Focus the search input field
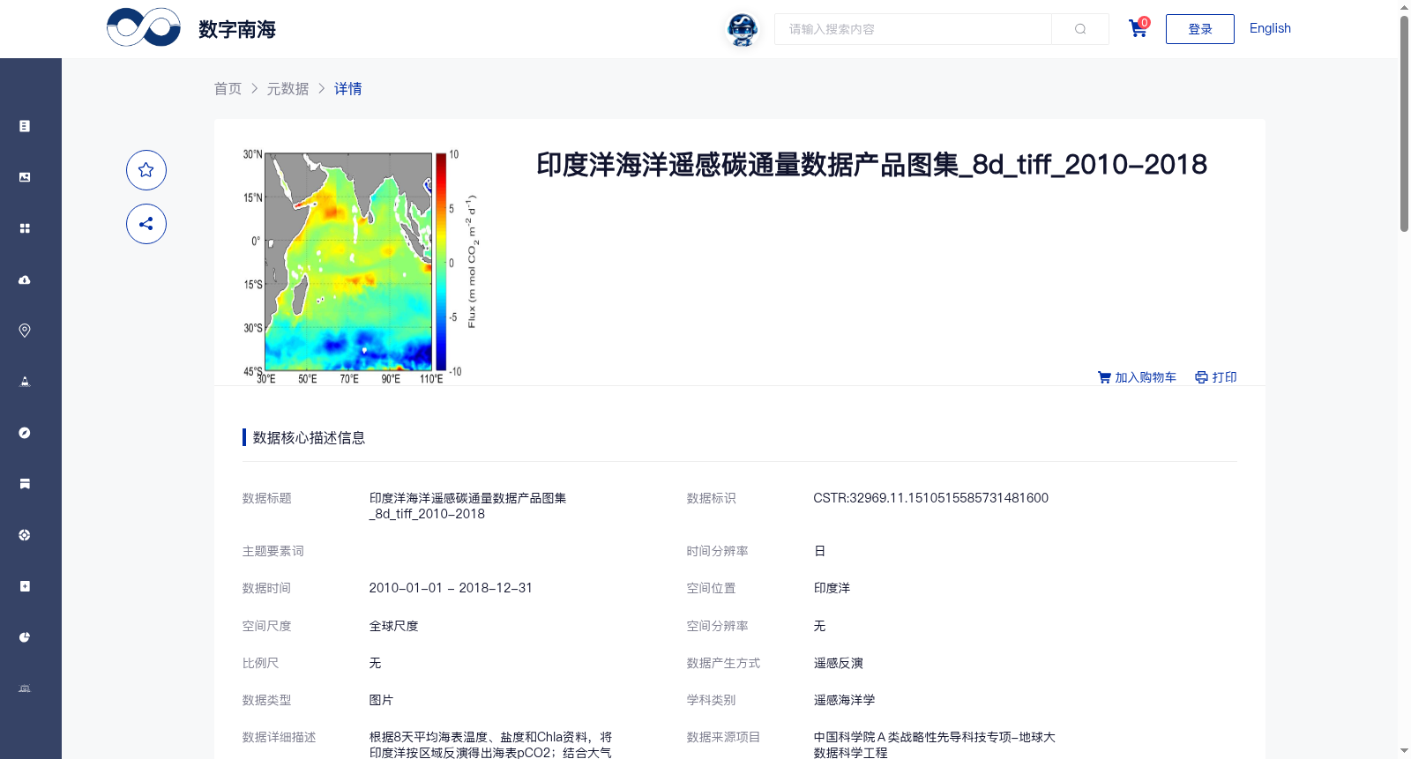 [x=913, y=29]
